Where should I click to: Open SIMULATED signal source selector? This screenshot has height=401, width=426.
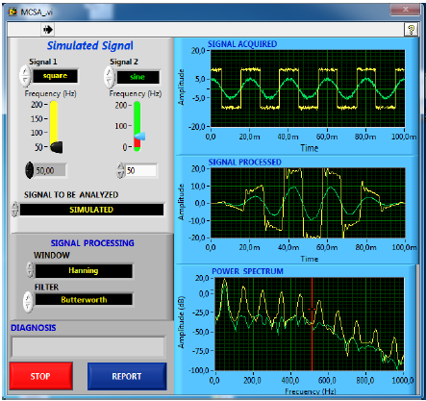click(x=91, y=210)
